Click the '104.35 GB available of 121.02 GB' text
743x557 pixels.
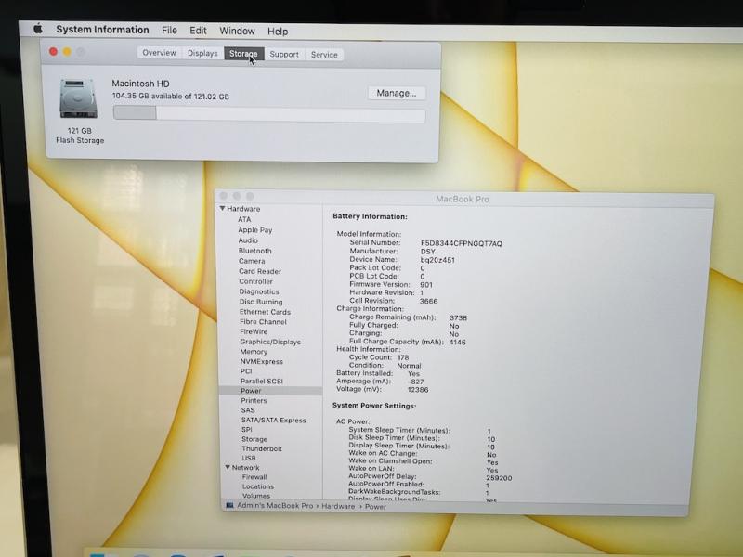pyautogui.click(x=171, y=97)
